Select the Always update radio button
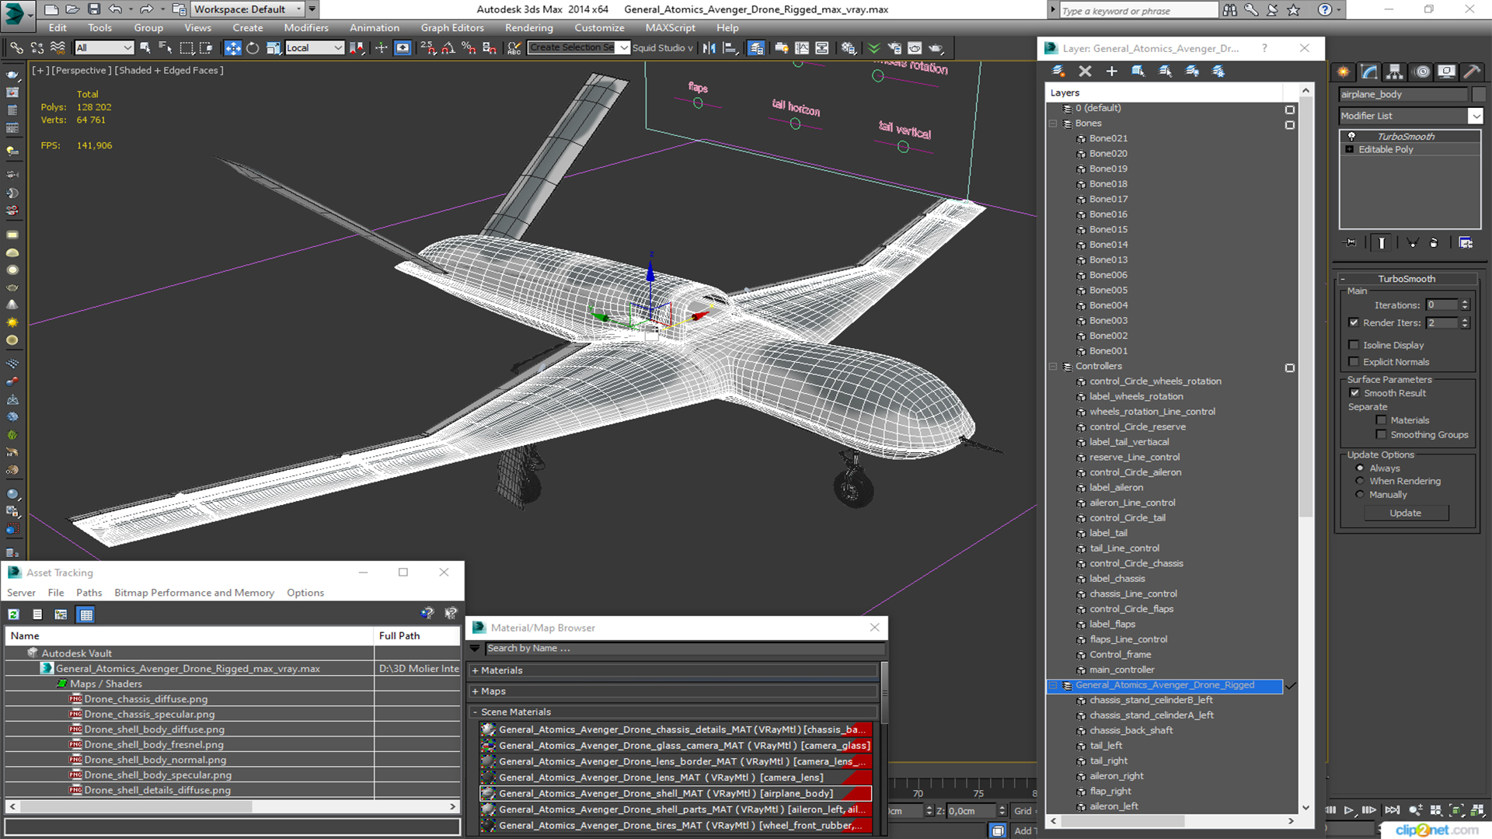 click(1360, 468)
